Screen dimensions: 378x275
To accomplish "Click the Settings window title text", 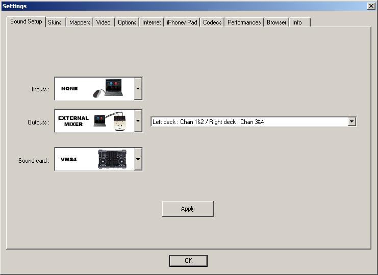I will [x=14, y=6].
